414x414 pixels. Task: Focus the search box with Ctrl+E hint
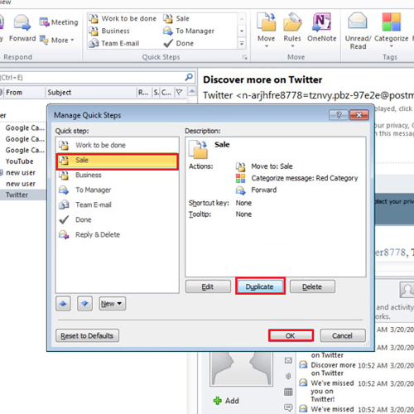tap(93, 78)
